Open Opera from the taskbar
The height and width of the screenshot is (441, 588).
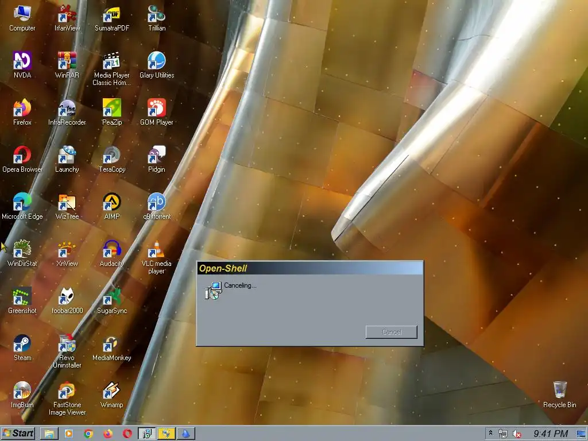coord(127,434)
